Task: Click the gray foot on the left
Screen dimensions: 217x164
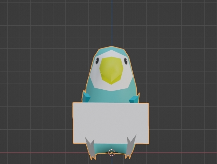Action: coord(91,148)
